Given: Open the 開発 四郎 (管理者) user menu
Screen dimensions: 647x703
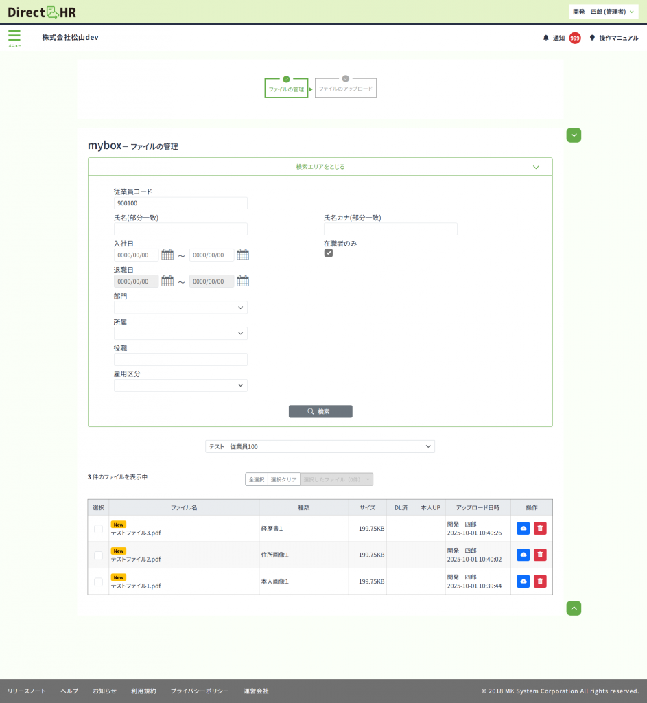Looking at the screenshot, I should [604, 12].
